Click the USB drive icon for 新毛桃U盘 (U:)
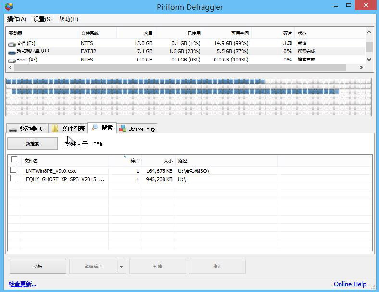This screenshot has width=379, height=292. tap(12, 52)
